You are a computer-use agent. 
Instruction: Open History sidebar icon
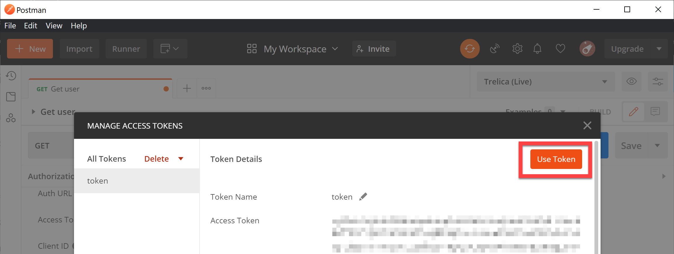click(11, 76)
